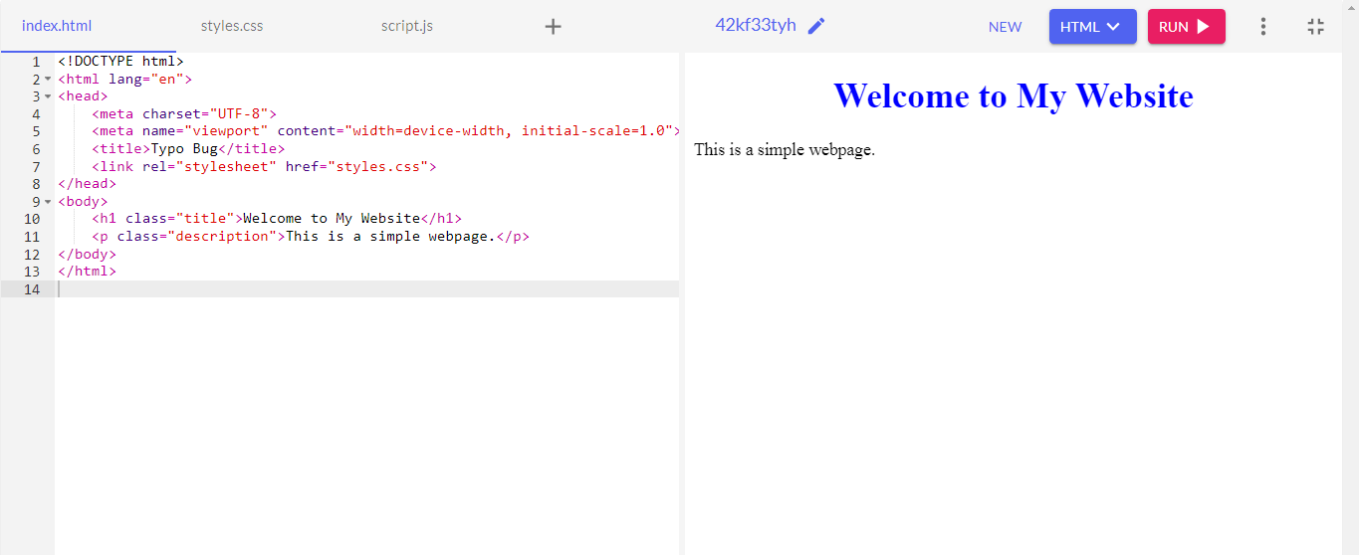The width and height of the screenshot is (1359, 555).
Task: Collapse the head tag fold on line 3
Action: tap(48, 96)
